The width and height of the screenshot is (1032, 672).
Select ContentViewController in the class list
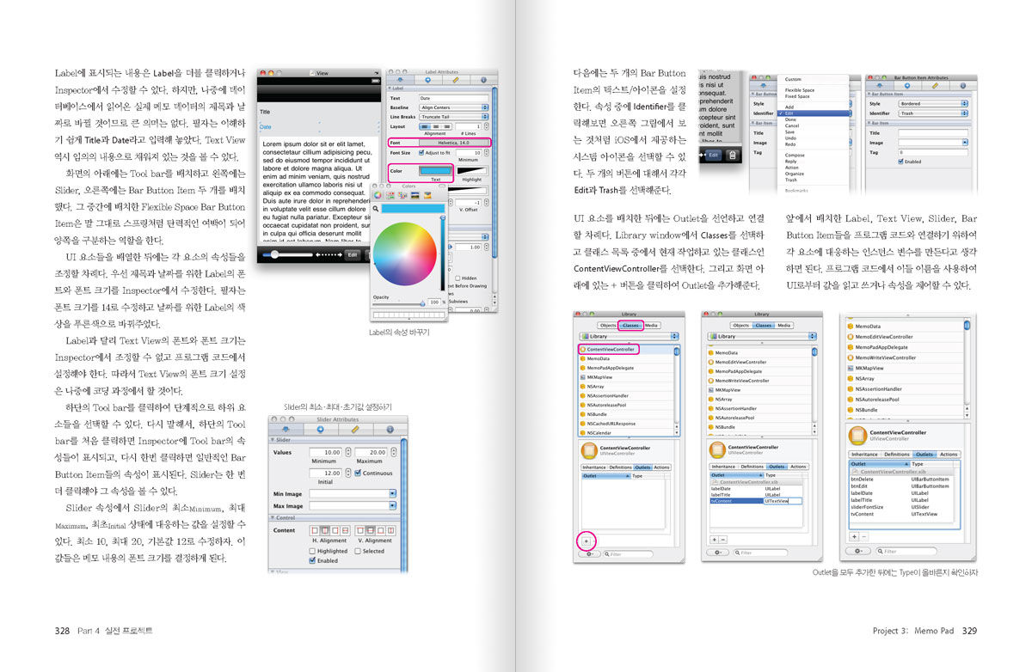point(611,350)
